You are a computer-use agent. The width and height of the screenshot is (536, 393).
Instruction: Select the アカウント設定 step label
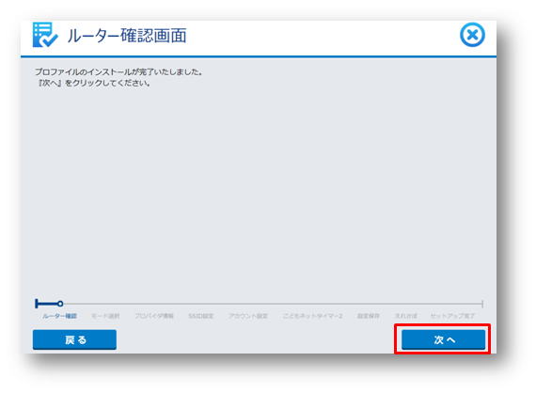[248, 316]
